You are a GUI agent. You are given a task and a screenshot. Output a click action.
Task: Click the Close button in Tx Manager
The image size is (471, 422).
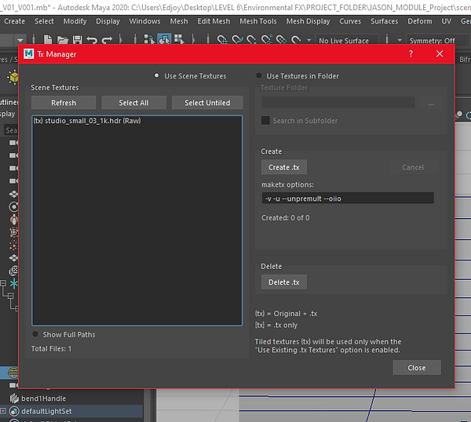[417, 367]
